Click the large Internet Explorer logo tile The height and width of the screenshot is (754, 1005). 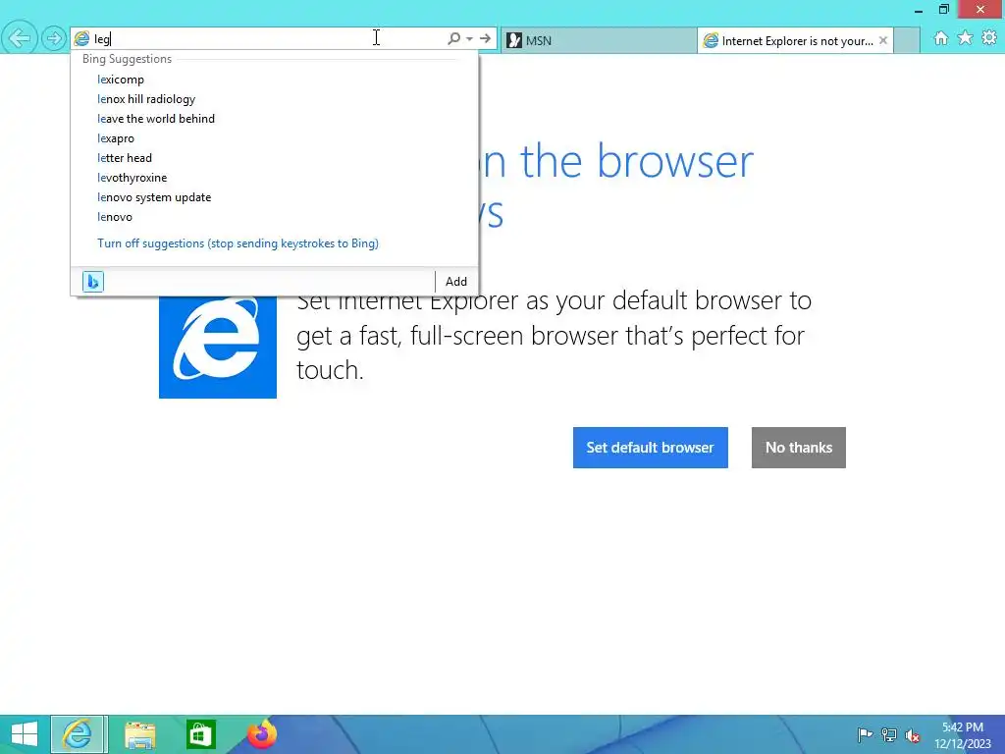click(x=218, y=347)
